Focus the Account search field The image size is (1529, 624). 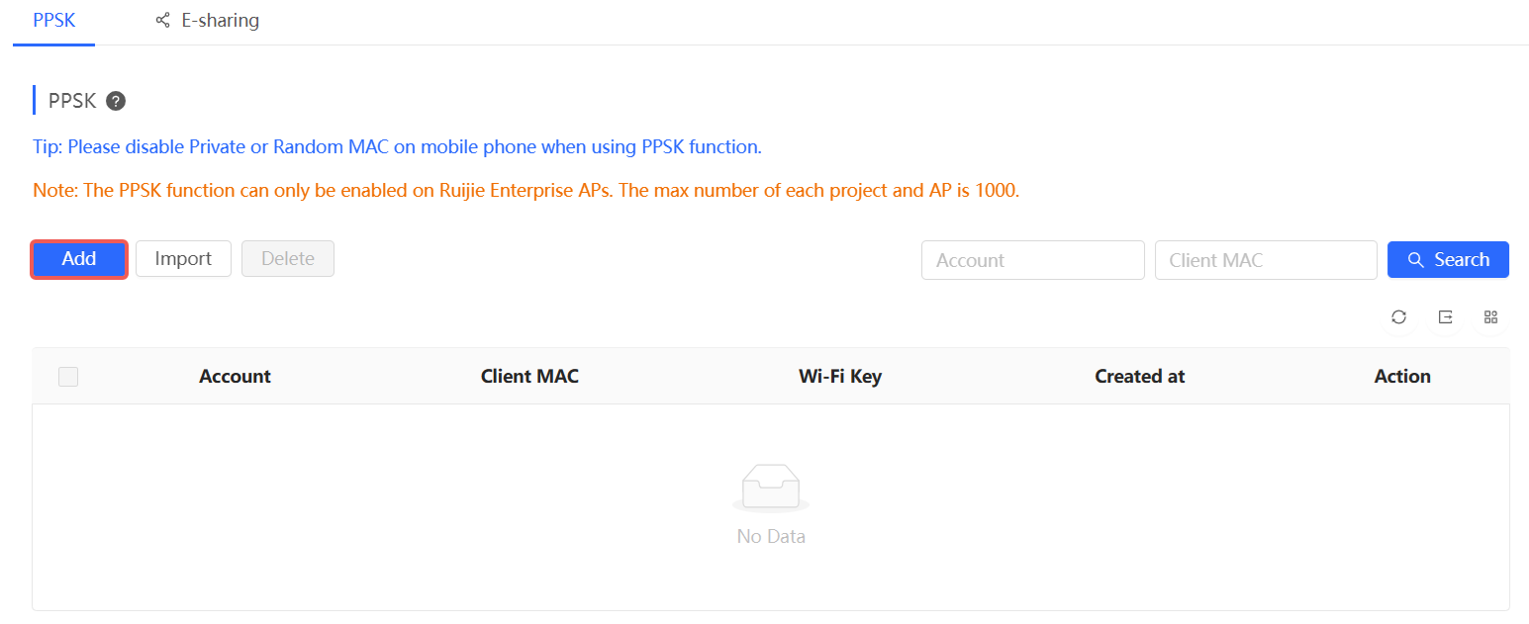(1032, 260)
